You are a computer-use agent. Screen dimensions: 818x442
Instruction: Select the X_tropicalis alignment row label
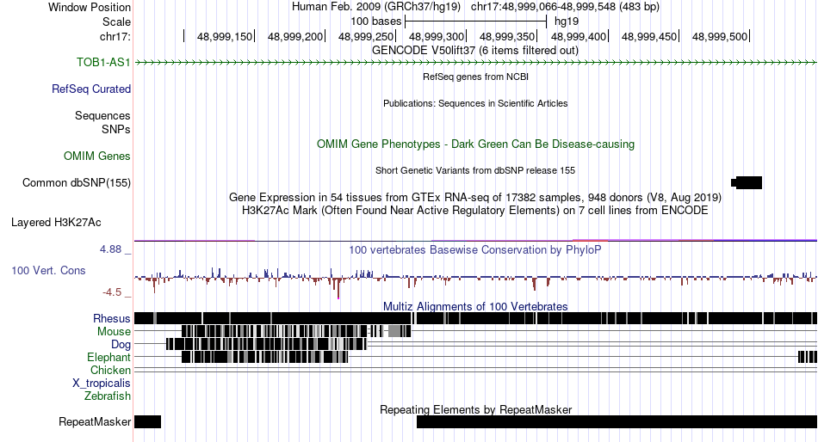tap(102, 384)
